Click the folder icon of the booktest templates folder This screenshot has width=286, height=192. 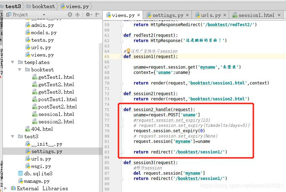[27, 69]
